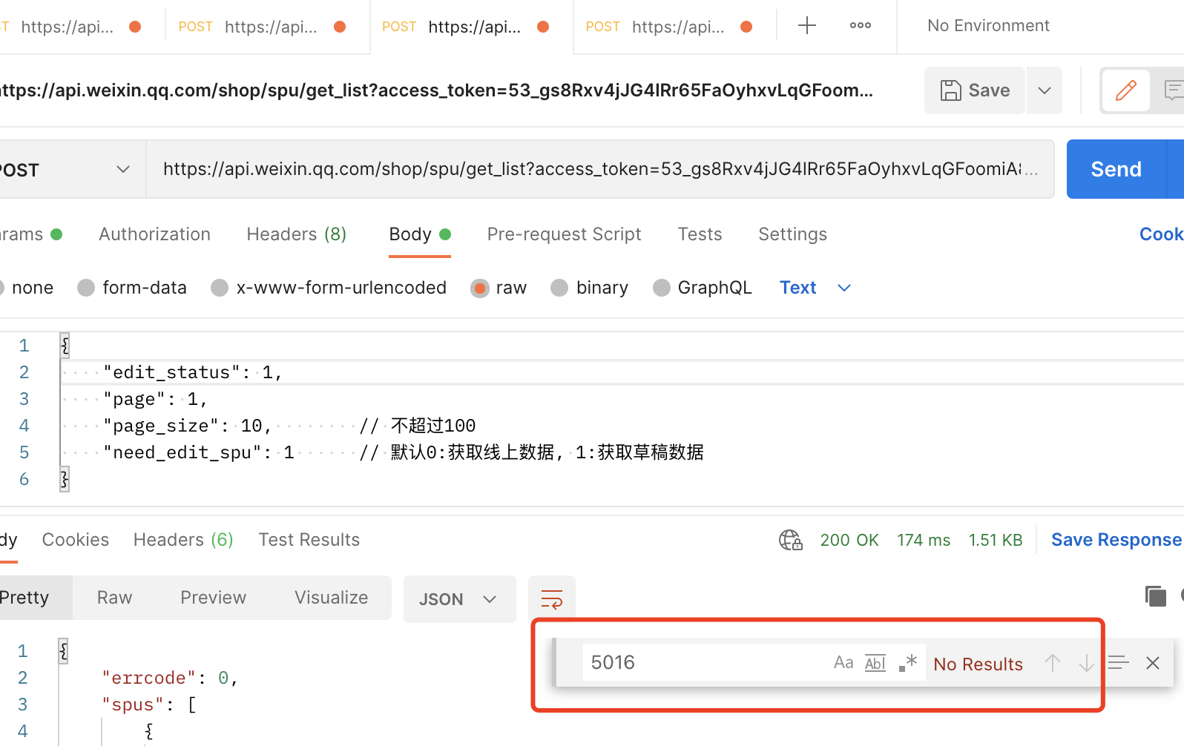Image resolution: width=1184 pixels, height=746 pixels.
Task: Toggle Use Regular Expression in search
Action: (908, 662)
